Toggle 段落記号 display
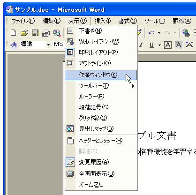 point(101,107)
